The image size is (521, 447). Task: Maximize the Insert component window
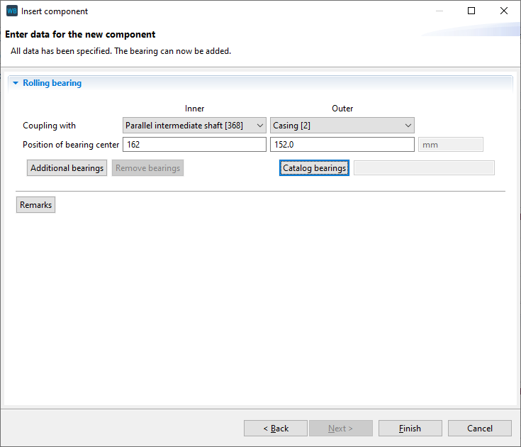pyautogui.click(x=471, y=11)
